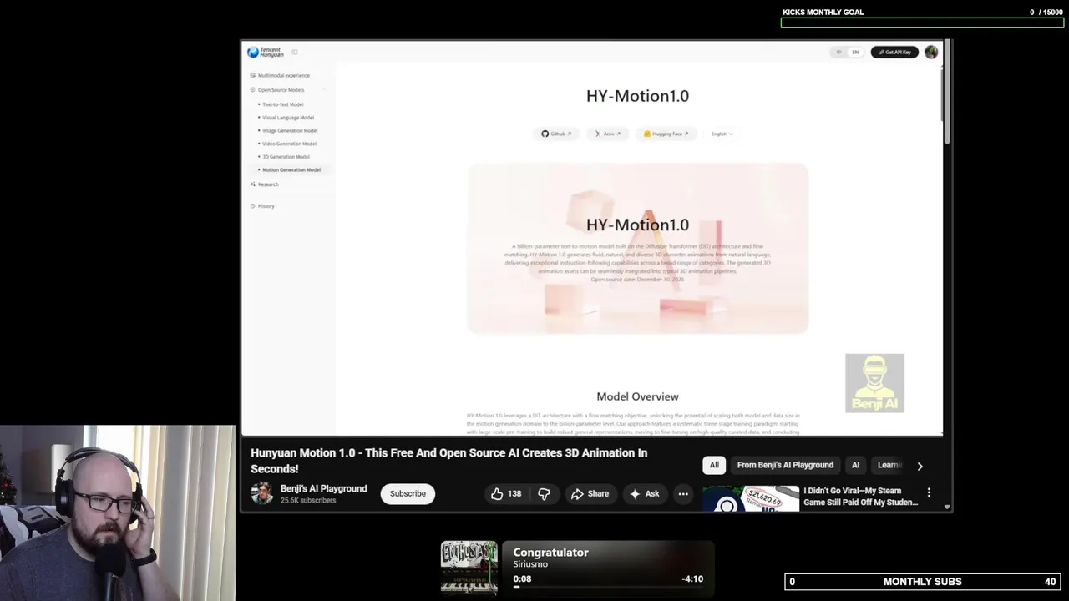Click the Open Source Models sidebar icon

(253, 89)
